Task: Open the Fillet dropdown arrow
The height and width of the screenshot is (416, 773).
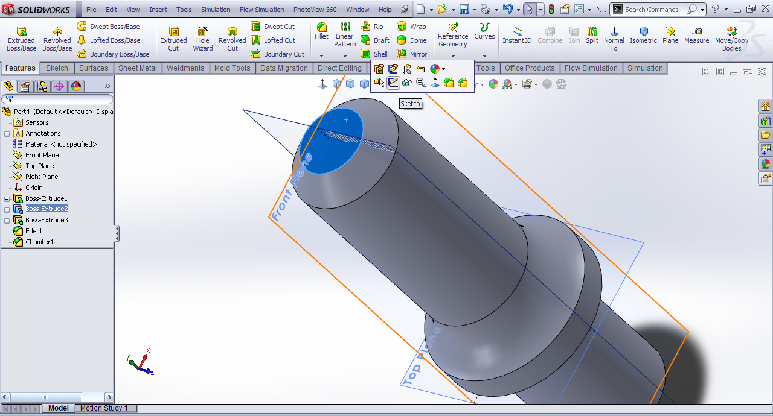Action: click(x=321, y=56)
